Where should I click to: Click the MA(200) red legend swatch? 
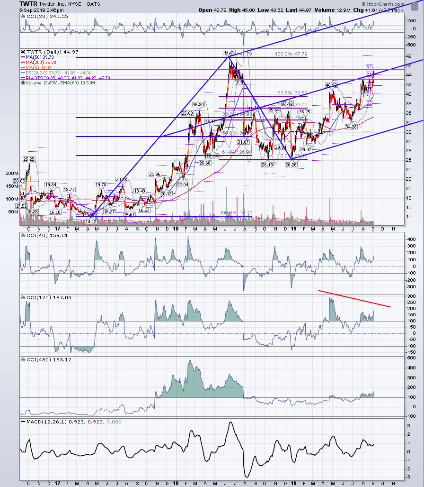click(x=23, y=63)
